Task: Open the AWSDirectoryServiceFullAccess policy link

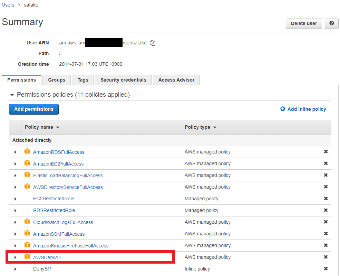Action: point(68,187)
